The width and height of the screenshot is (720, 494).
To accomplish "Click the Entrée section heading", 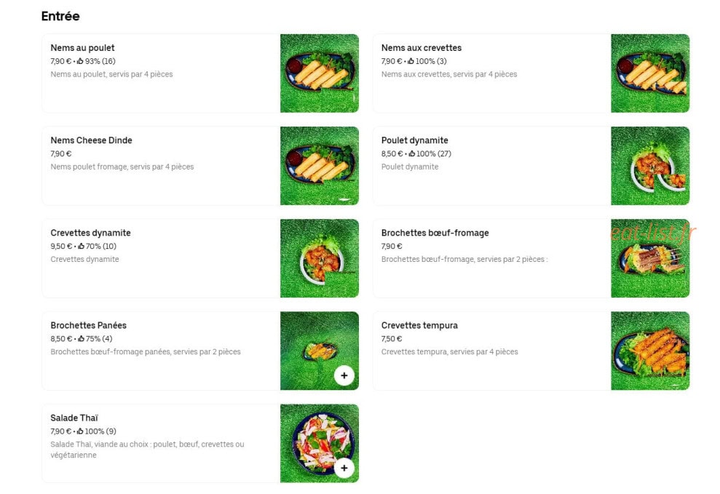I will point(60,16).
